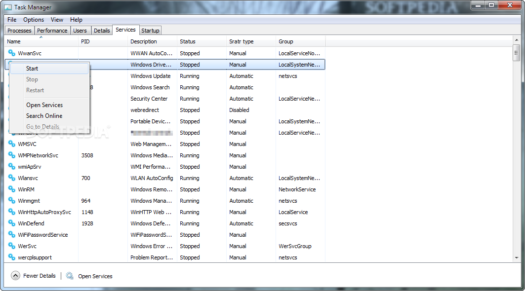Click the LocalService group cell
Image resolution: width=525 pixels, height=291 pixels.
point(293,212)
